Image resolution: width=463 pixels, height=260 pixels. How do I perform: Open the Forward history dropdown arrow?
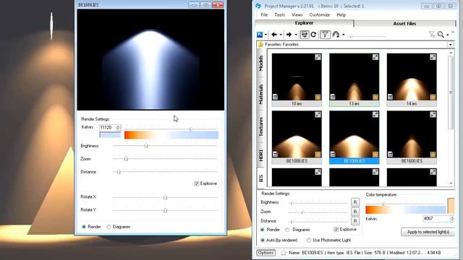click(x=296, y=35)
